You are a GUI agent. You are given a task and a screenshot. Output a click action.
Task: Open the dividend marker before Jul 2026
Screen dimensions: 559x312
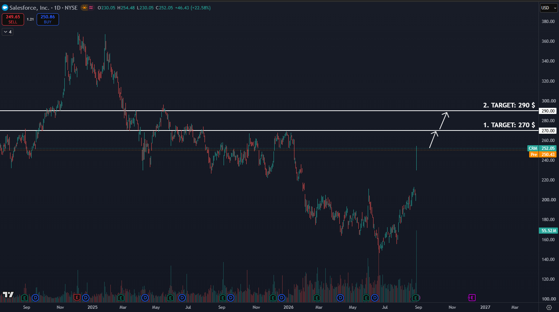point(375,298)
